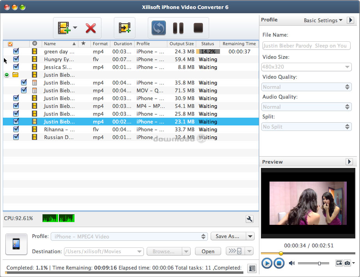Sort the list by the Name column

coord(59,44)
